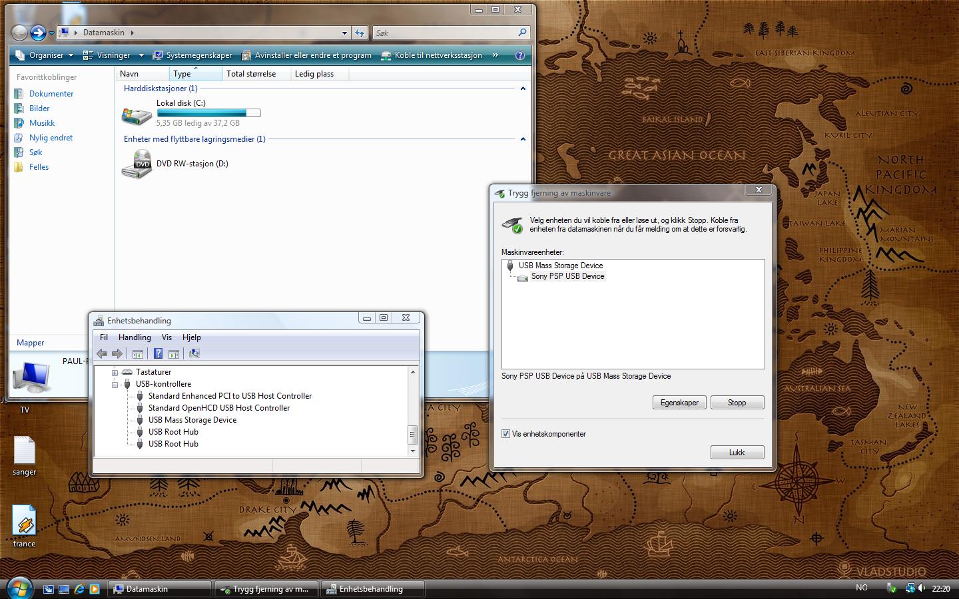959x599 pixels.
Task: Open Explorer help with the question-mark icon
Action: pos(520,55)
